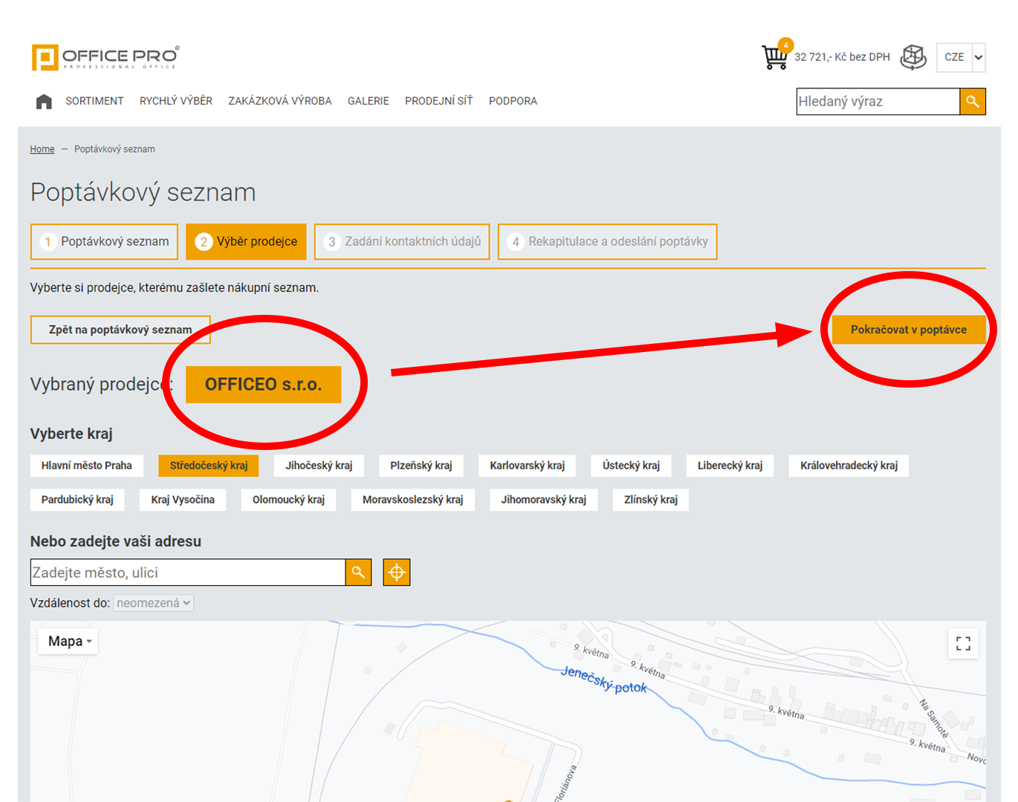The image size is (1018, 802).
Task: Click Zpět na poptávkový seznam button
Action: (120, 330)
